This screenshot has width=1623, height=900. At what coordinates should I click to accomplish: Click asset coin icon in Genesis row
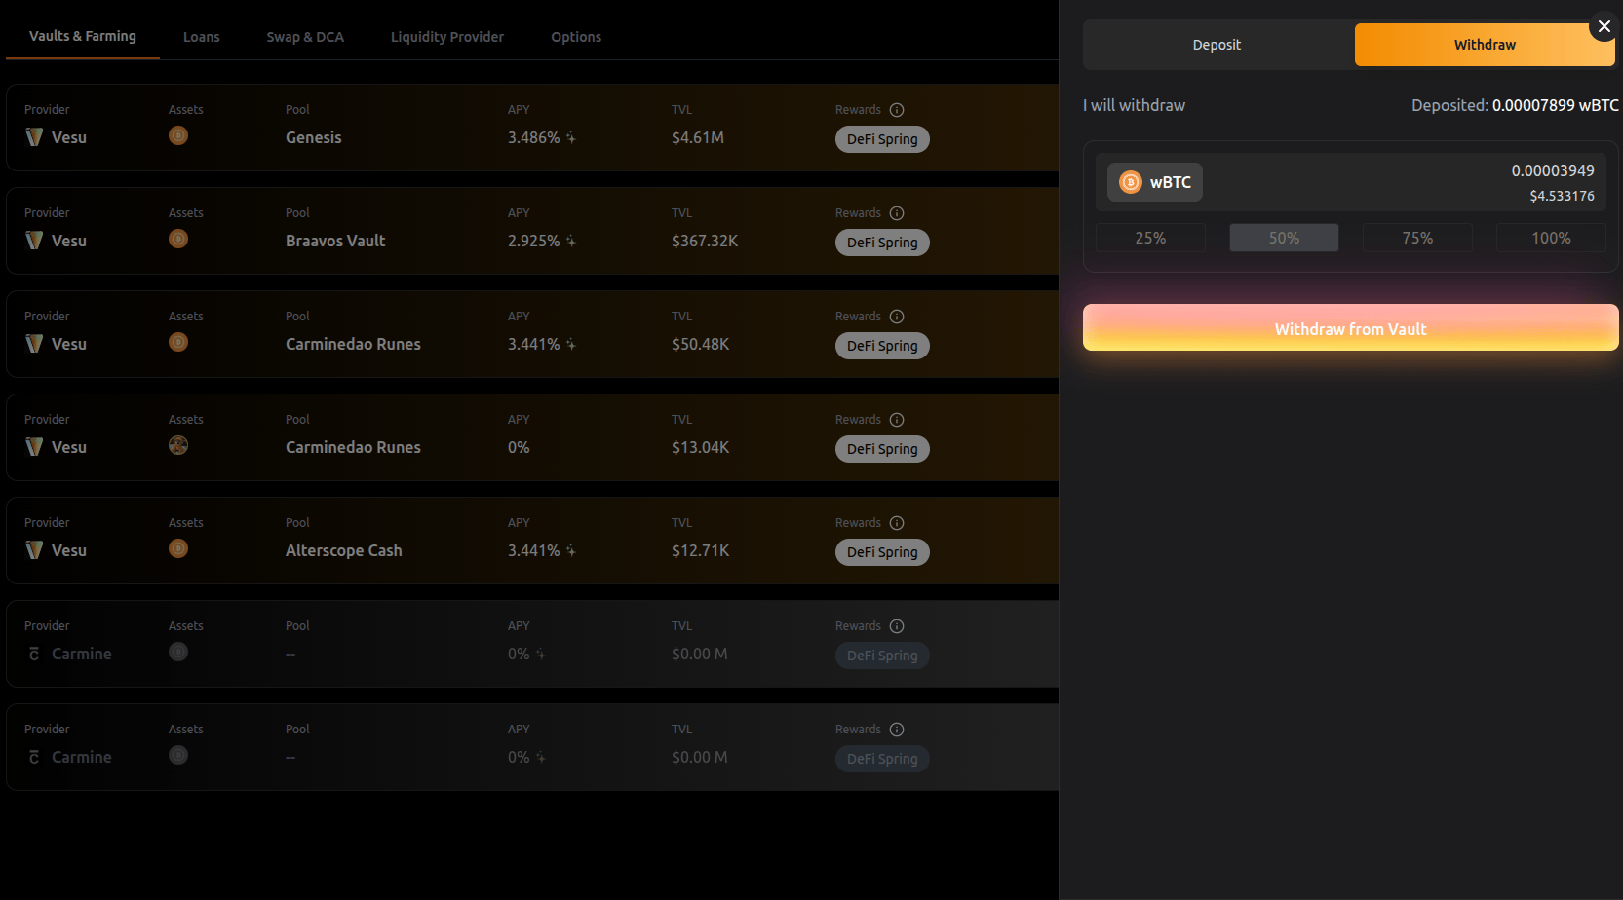[x=178, y=135]
